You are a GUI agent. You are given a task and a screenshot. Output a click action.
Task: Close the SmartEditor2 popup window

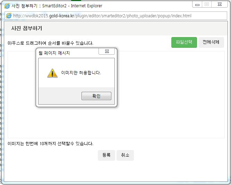220,5
